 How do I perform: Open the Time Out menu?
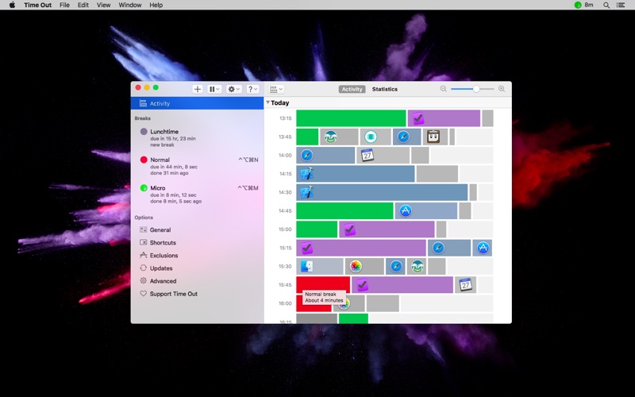coord(37,5)
